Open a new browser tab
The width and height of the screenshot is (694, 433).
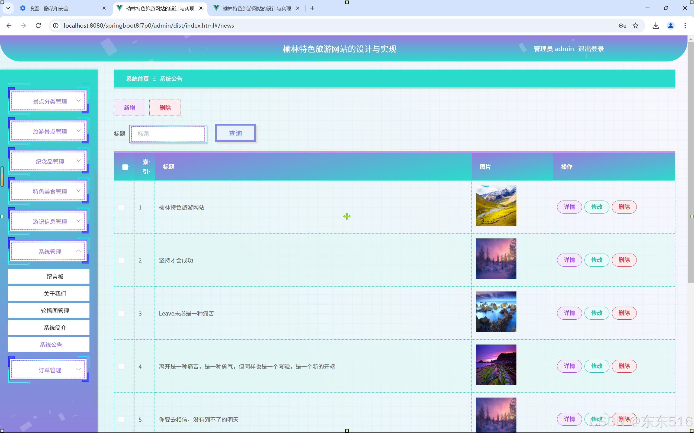tap(312, 8)
